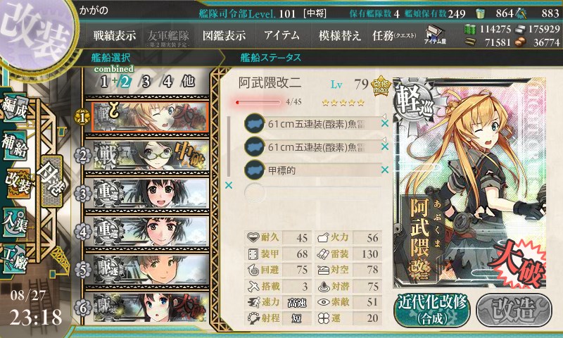Switch to fleet 3 tab
Image resolution: width=563 pixels, height=338 pixels.
146,82
